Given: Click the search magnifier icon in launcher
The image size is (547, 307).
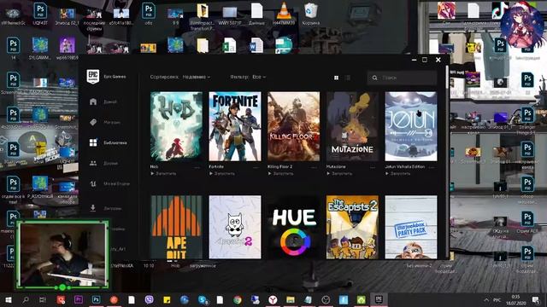Looking at the screenshot, I should pos(374,78).
